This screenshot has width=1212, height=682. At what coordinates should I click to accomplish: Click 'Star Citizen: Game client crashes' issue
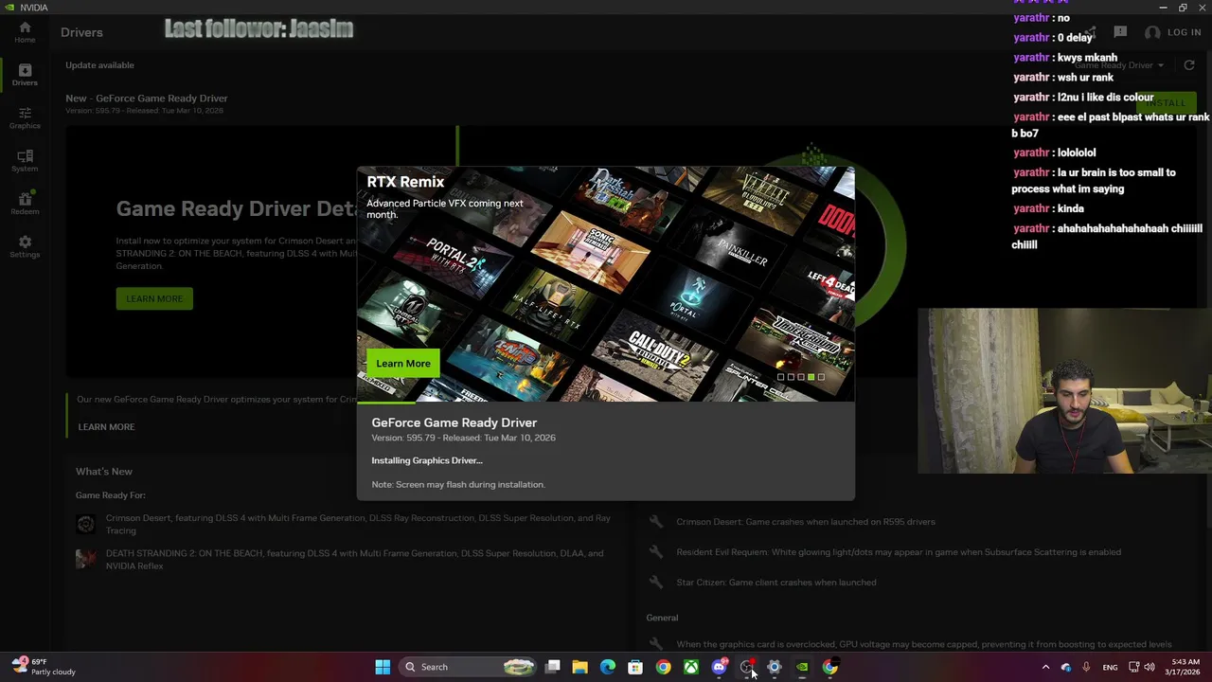point(776,583)
